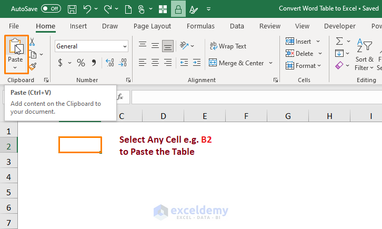Decrease Indent icon

point(184,63)
